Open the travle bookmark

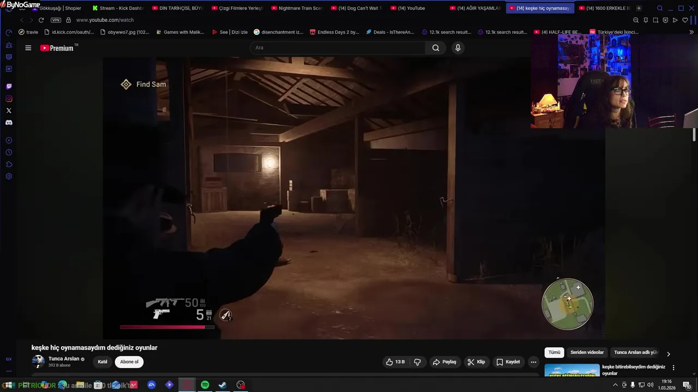[28, 32]
